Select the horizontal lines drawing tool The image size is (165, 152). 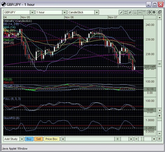pos(126,12)
